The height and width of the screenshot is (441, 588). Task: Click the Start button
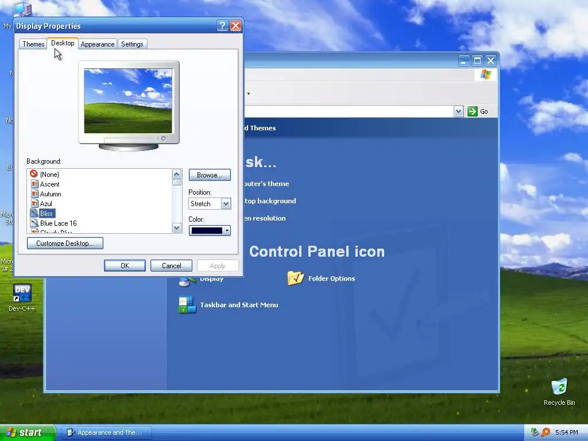pyautogui.click(x=28, y=432)
